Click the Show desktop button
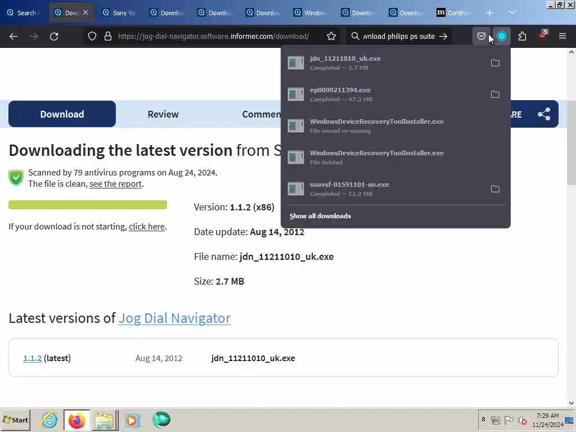 point(570,420)
